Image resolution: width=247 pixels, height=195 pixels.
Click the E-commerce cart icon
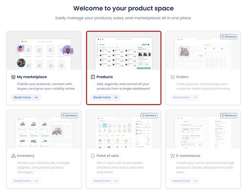(x=172, y=156)
